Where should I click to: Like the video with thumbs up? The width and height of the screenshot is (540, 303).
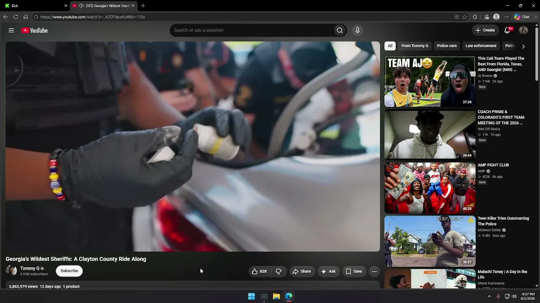tap(259, 271)
